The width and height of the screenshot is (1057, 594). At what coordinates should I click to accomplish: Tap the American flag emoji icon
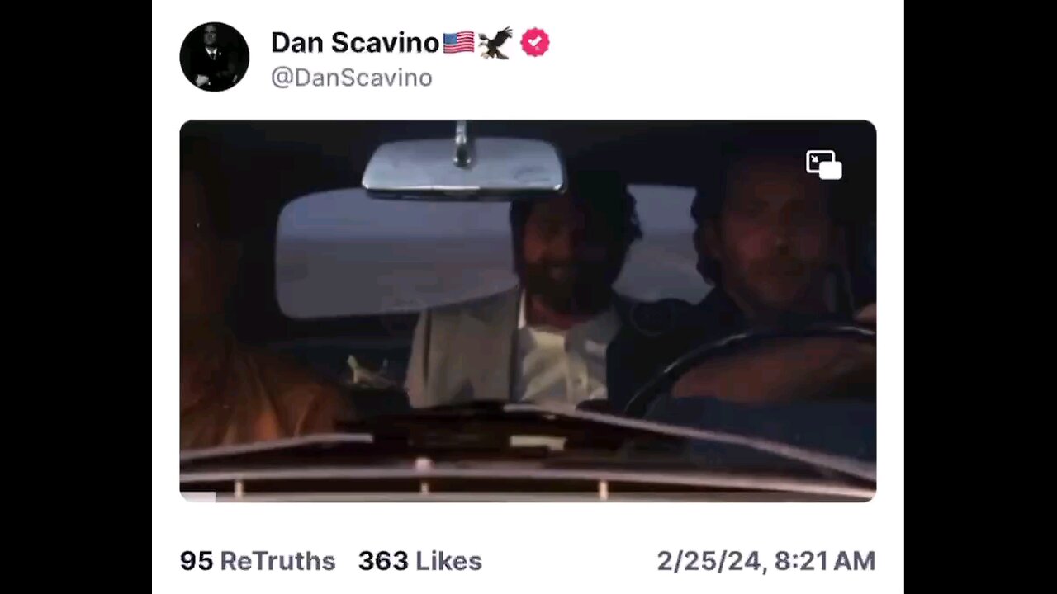458,43
